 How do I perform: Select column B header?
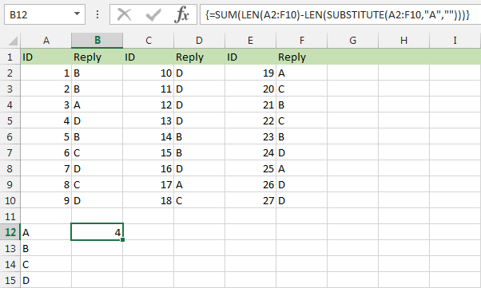click(97, 41)
